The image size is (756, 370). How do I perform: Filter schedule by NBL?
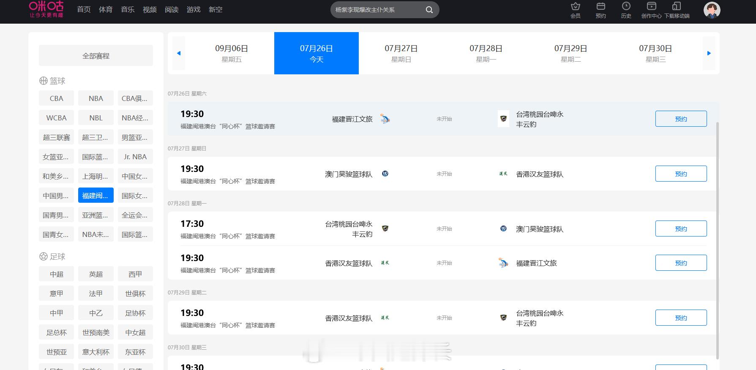click(96, 117)
